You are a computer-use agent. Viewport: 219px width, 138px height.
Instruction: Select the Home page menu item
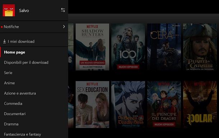[x=34, y=52]
